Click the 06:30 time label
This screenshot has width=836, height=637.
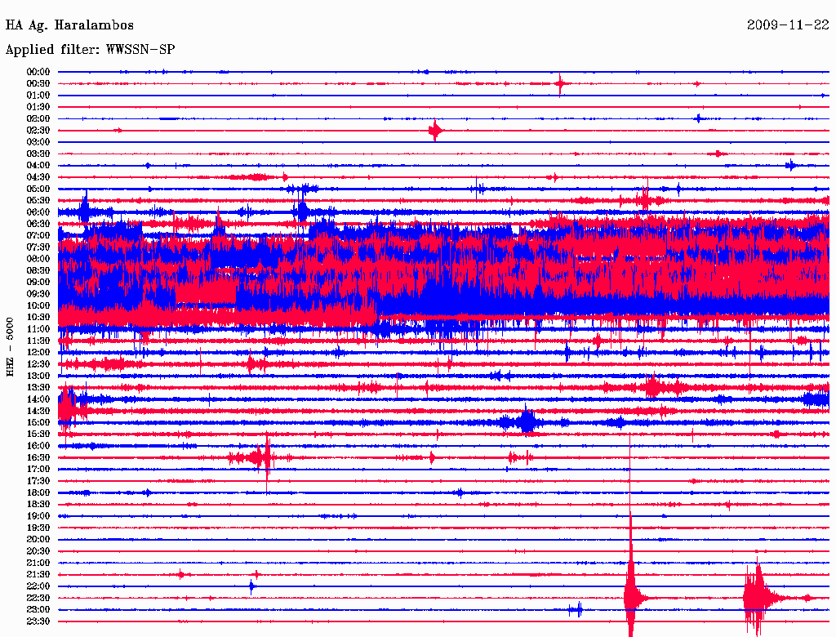click(x=38, y=224)
